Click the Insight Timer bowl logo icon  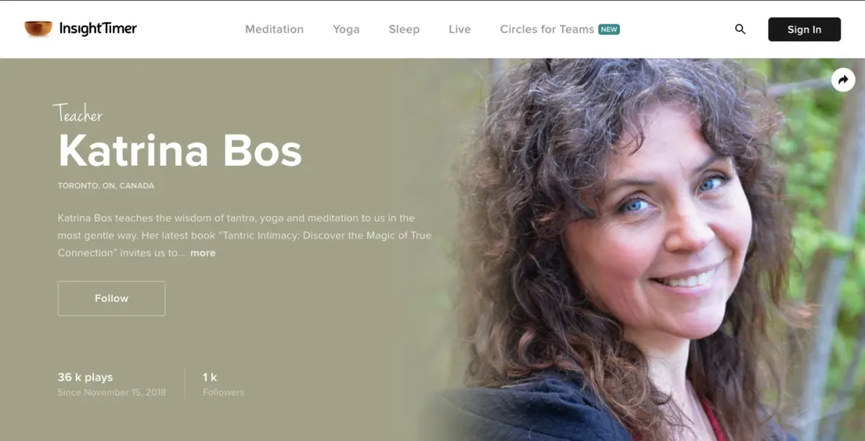(x=38, y=29)
